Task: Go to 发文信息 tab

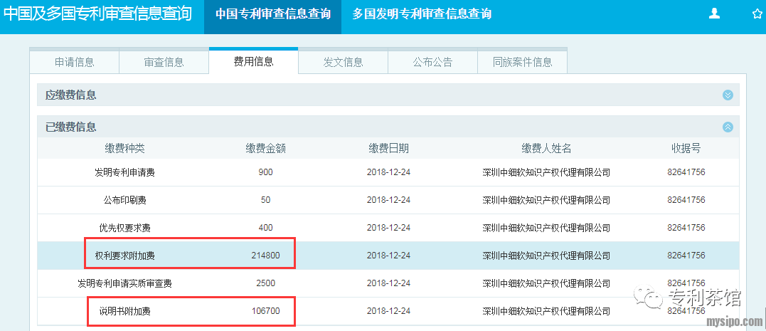Action: (343, 62)
